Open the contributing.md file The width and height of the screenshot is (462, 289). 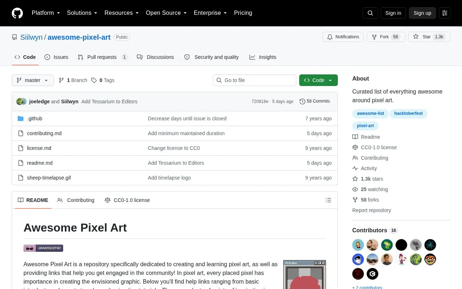(44, 133)
